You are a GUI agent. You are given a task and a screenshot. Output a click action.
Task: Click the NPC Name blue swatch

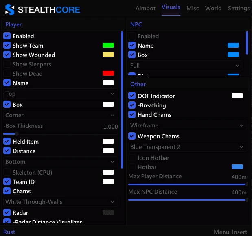(x=233, y=45)
